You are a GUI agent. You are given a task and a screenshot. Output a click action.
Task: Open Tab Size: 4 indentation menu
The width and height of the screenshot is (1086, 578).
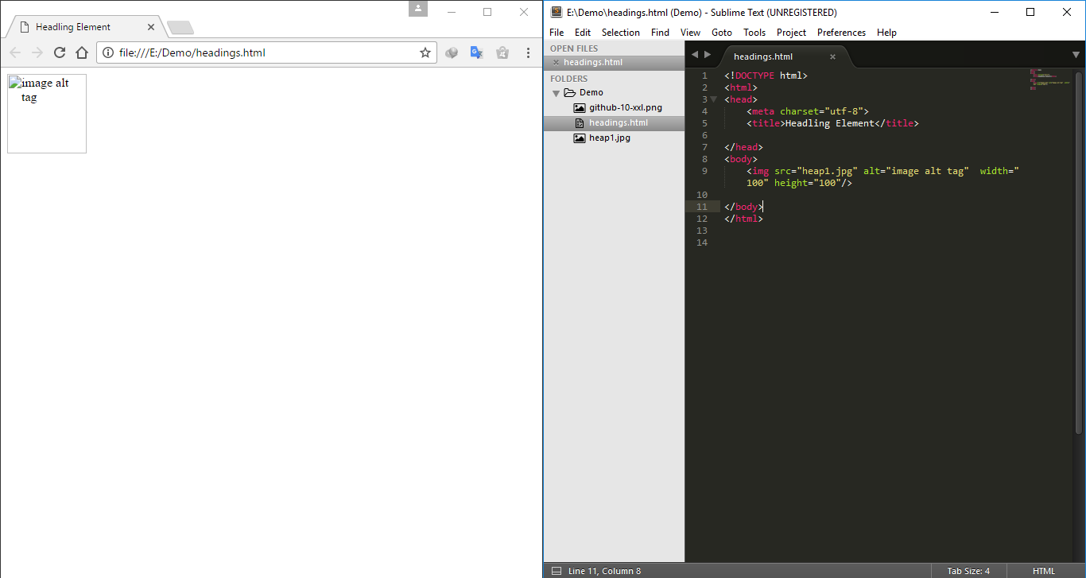point(968,571)
